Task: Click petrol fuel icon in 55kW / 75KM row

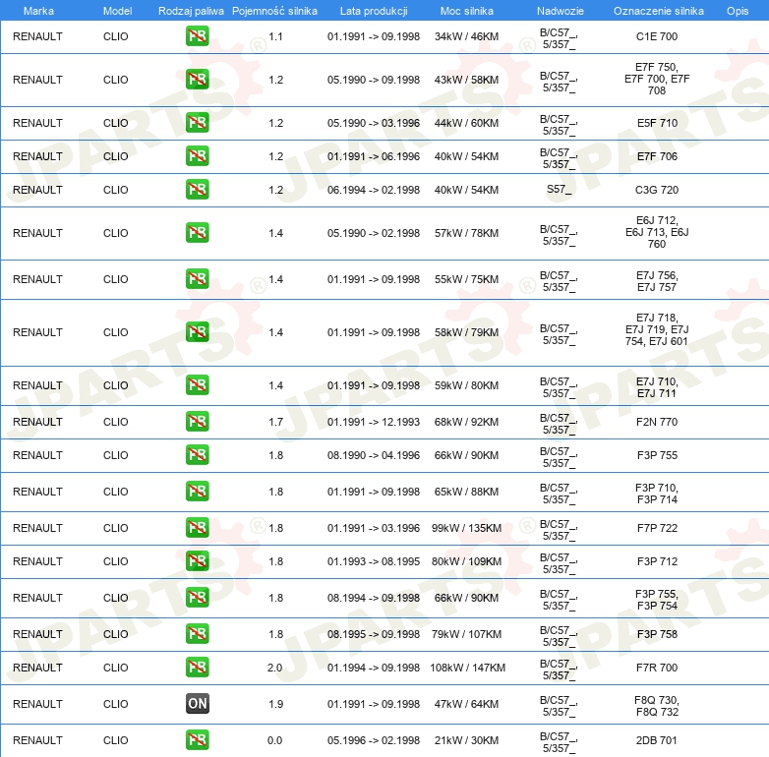Action: tap(197, 279)
